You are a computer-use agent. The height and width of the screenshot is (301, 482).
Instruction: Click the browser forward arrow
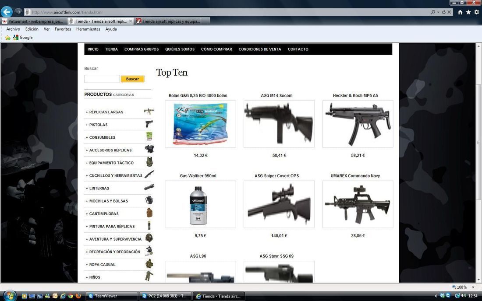(18, 12)
